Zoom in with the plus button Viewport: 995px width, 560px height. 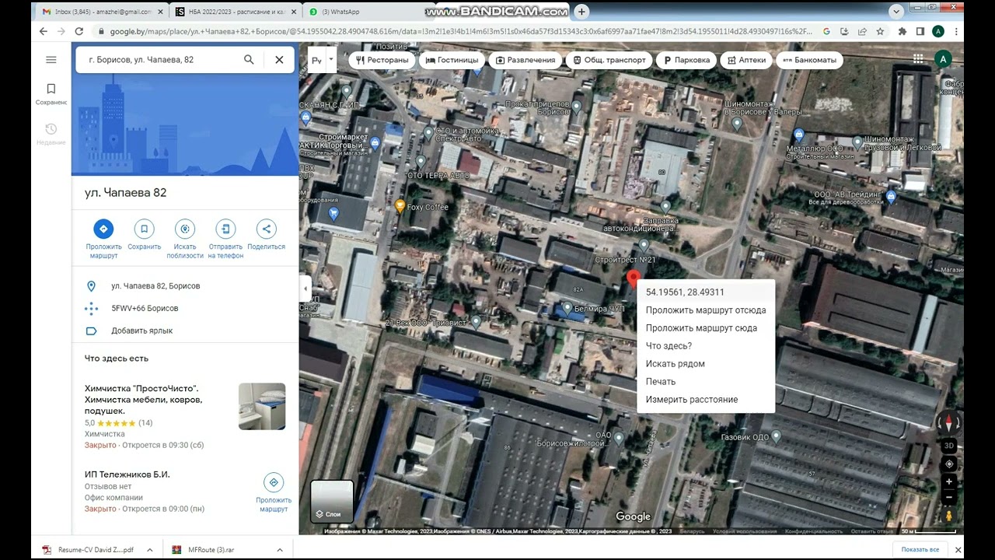[949, 482]
